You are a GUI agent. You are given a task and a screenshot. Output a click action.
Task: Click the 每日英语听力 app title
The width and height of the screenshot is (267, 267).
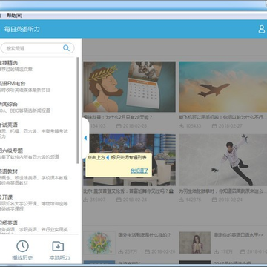(x=22, y=29)
